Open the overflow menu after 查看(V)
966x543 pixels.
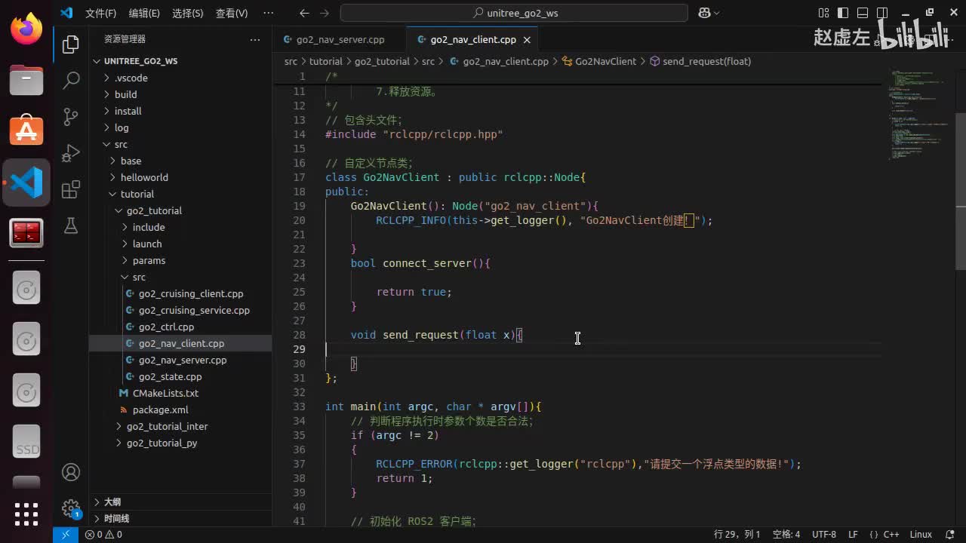[268, 13]
